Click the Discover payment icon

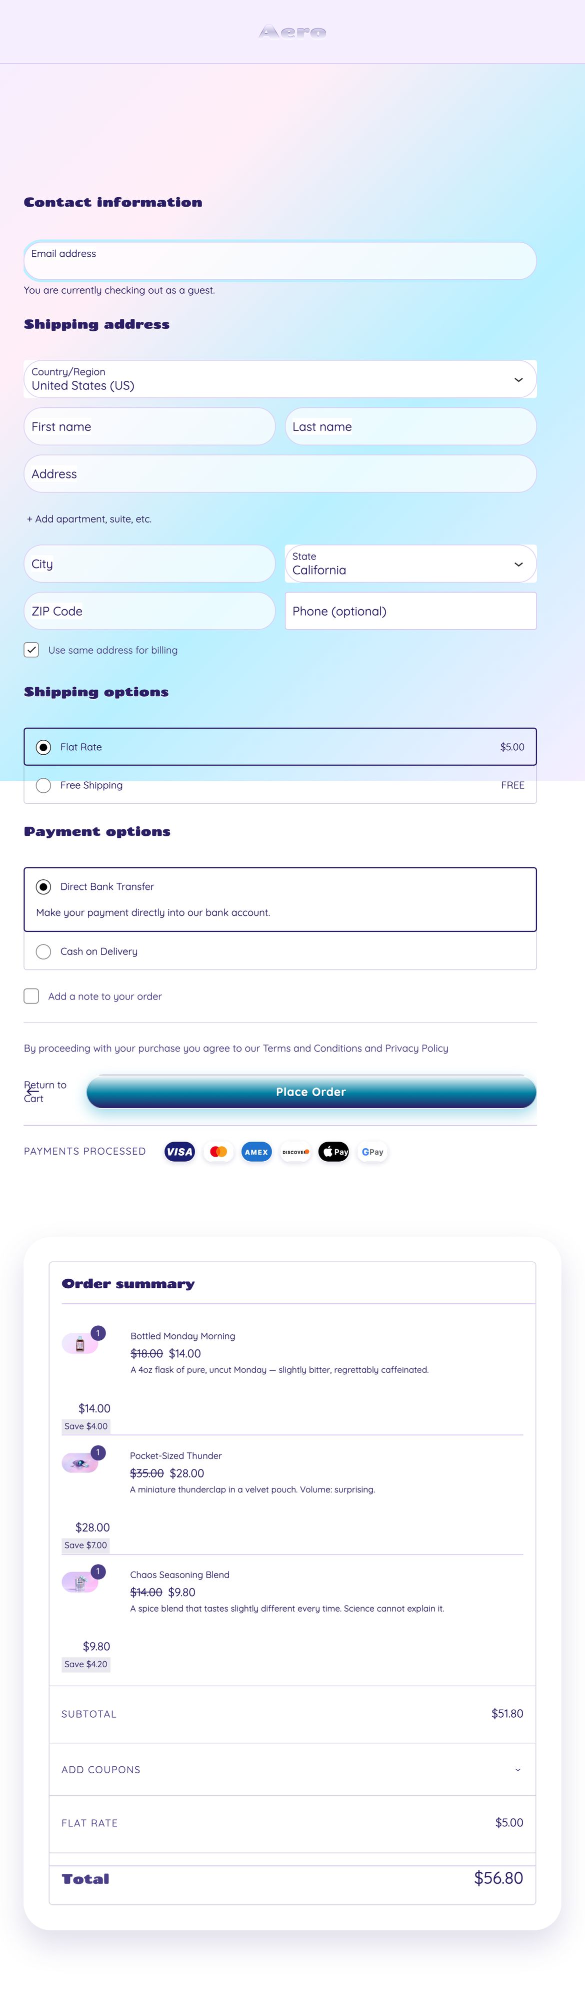pos(295,1152)
